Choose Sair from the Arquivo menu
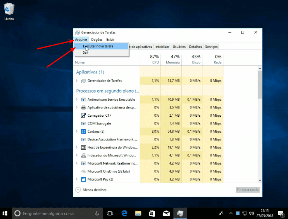 (101, 53)
